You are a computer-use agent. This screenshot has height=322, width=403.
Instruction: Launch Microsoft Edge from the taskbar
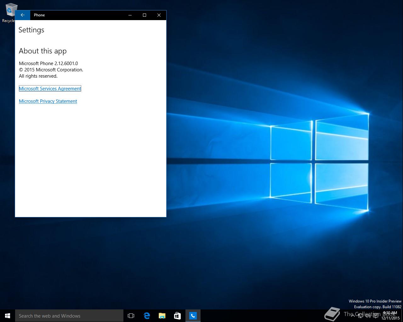146,316
